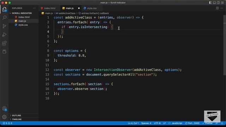This screenshot has width=226, height=127.
Task: Collapse the SCROLL INDICATOR folder
Action: 22,13
